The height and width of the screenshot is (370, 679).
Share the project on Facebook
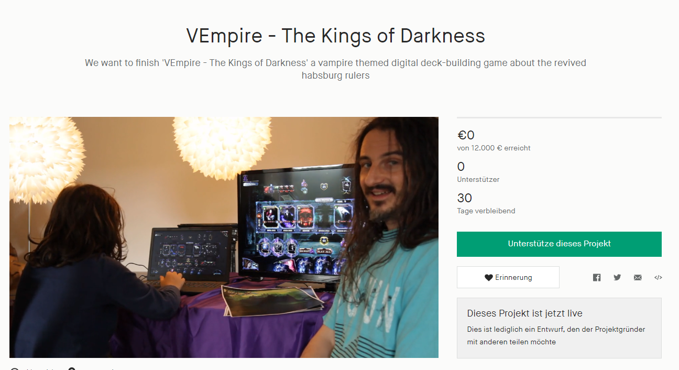(x=597, y=277)
